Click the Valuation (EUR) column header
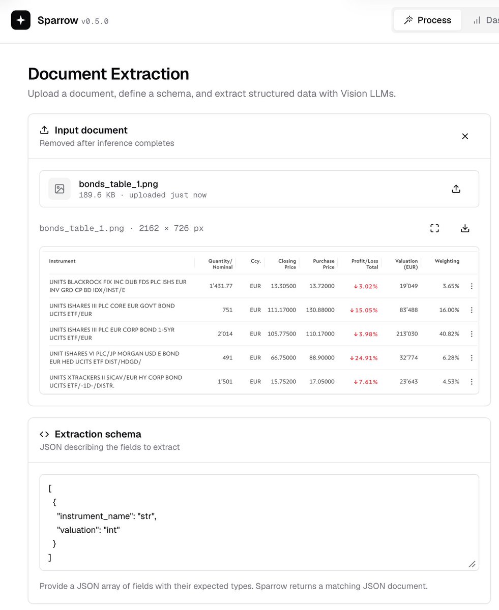Screen dimensions: 499x610 click(406, 264)
